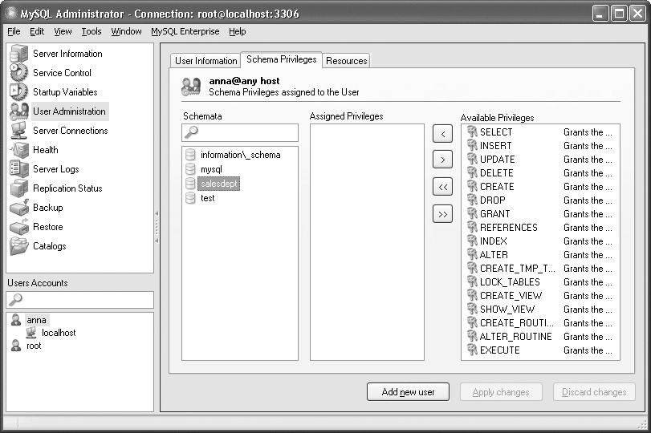Click the Backup icon in sidebar
The height and width of the screenshot is (433, 651).
pos(19,208)
